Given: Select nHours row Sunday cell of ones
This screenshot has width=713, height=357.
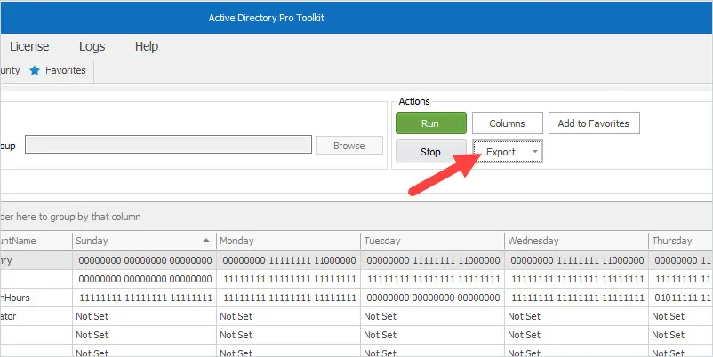Looking at the screenshot, I should (144, 297).
